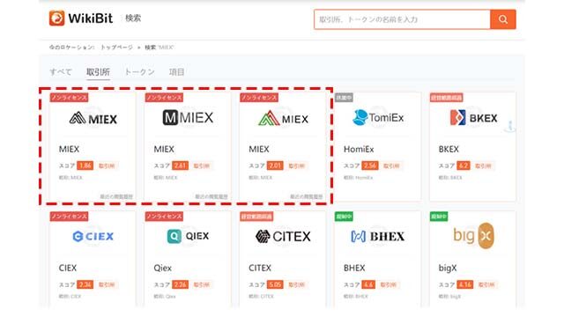564x317 pixels.
Task: Click the red status badge on BKEX card
Action: coord(447,98)
